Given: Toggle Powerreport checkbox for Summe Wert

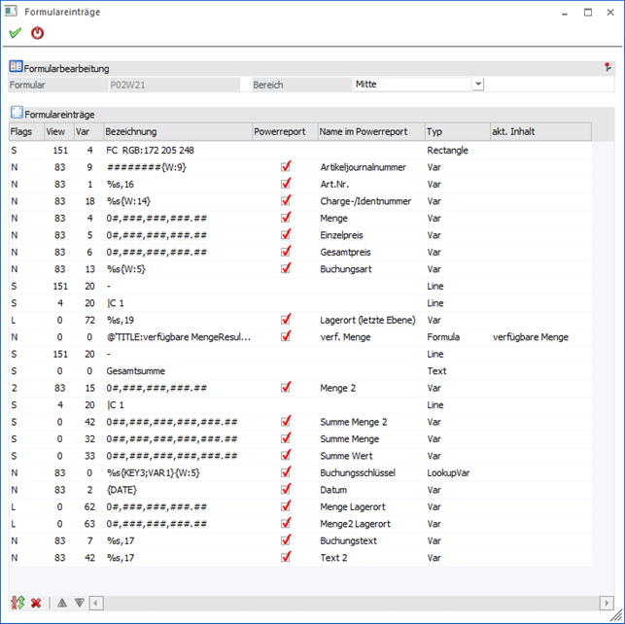Looking at the screenshot, I should 286,456.
